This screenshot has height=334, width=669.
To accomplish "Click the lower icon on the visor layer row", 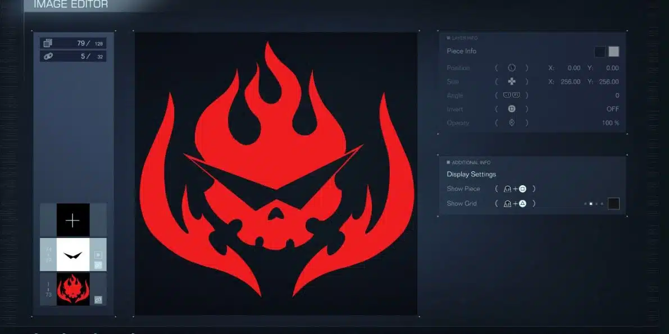I will point(98,266).
